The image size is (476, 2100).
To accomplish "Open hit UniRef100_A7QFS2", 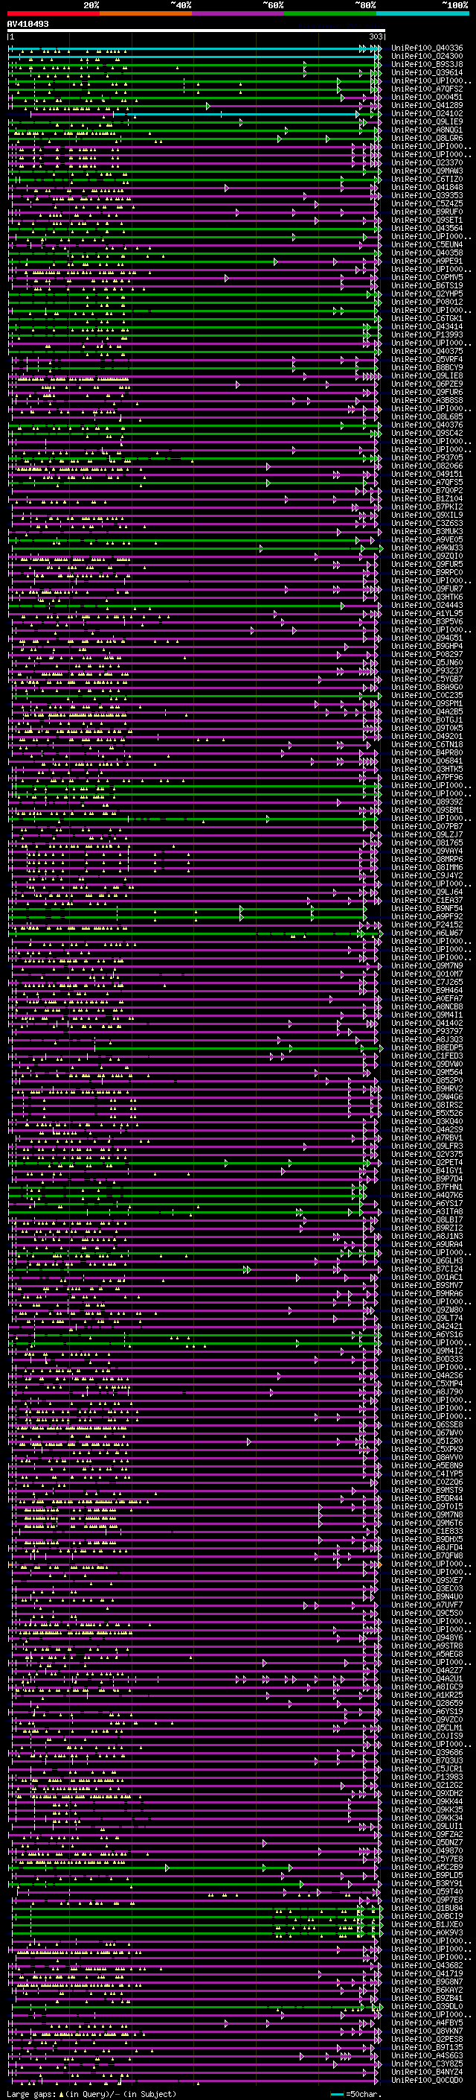I will click(x=426, y=89).
